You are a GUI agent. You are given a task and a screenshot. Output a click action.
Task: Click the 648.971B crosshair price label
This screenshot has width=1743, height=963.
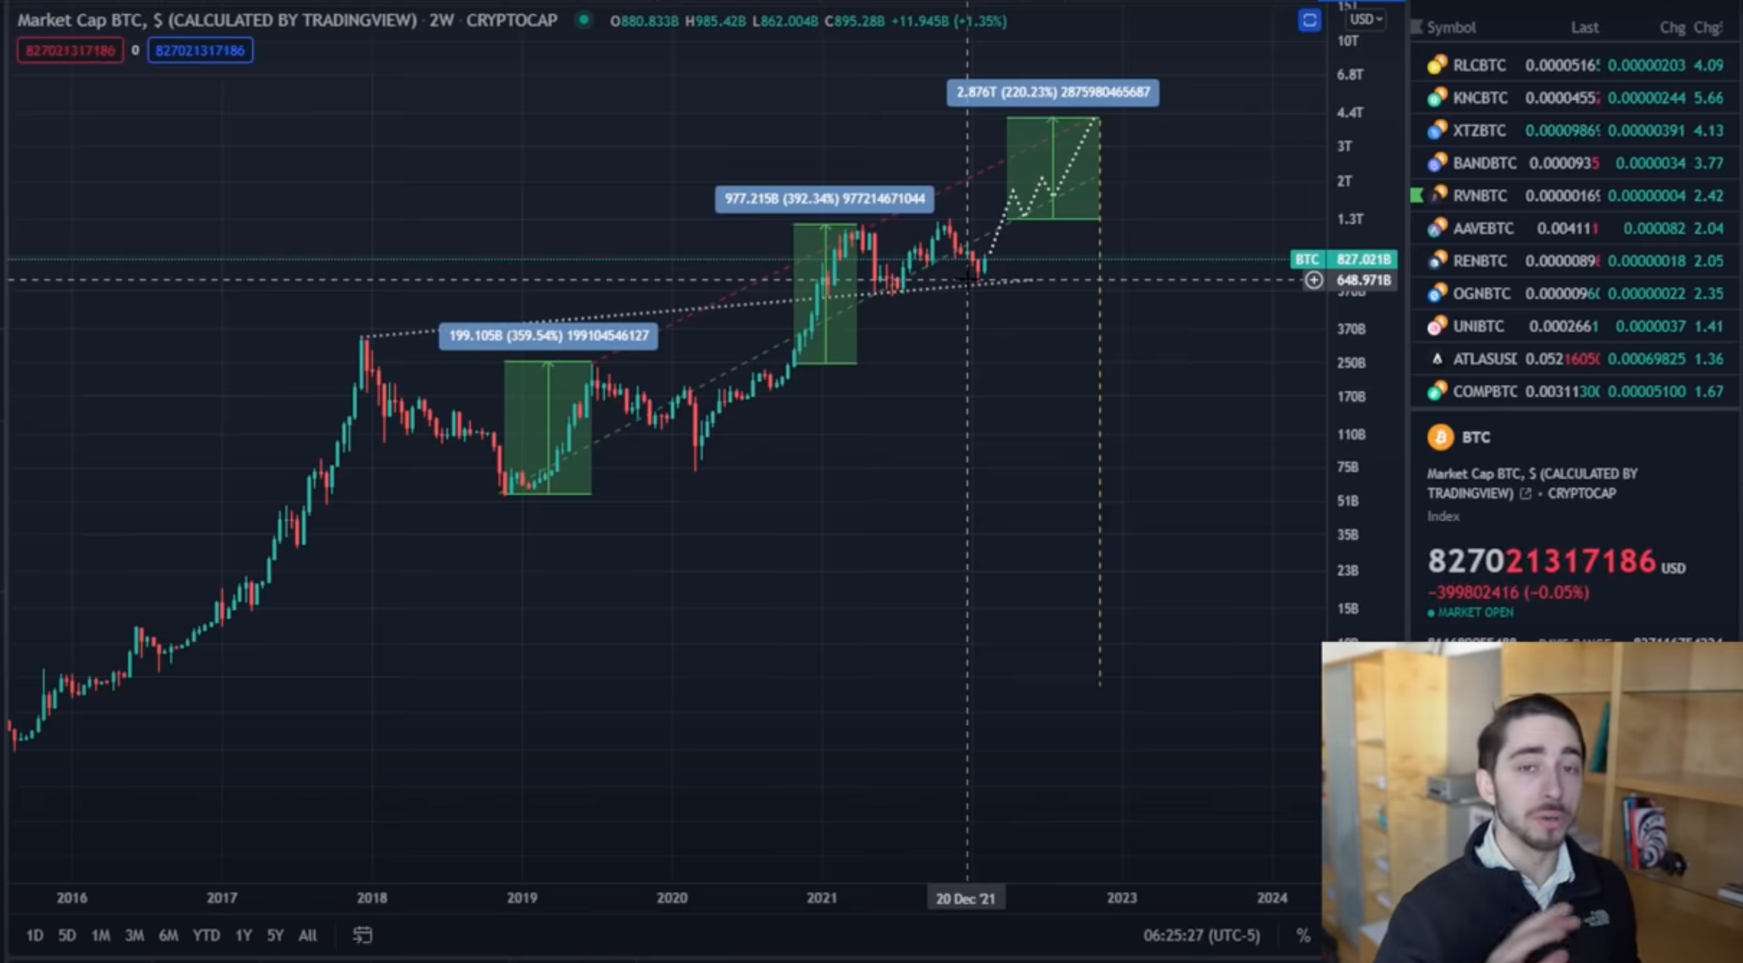click(x=1363, y=280)
